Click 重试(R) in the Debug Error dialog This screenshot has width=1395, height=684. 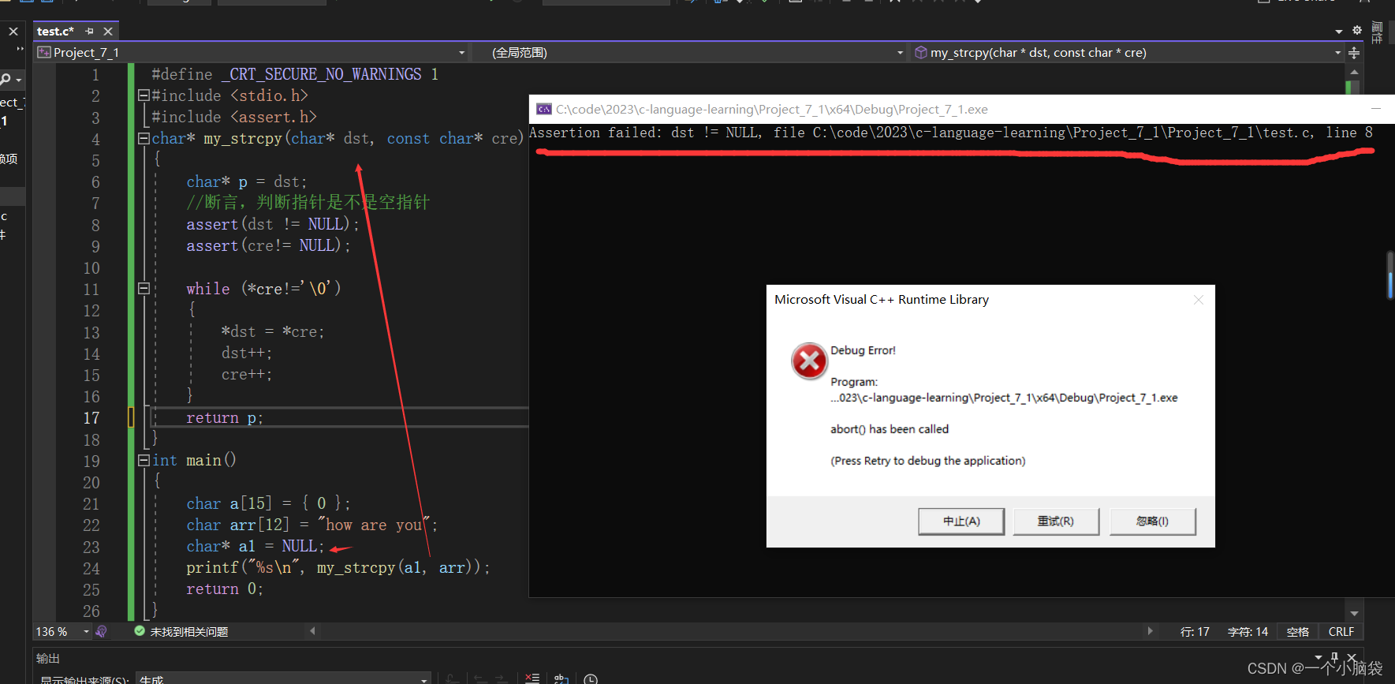[x=1056, y=521]
